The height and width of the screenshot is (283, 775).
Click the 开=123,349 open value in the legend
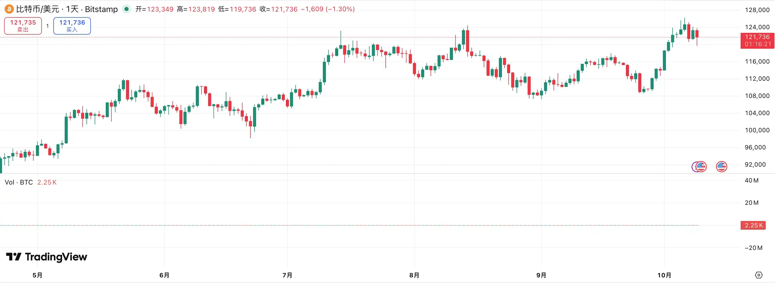[x=154, y=9]
